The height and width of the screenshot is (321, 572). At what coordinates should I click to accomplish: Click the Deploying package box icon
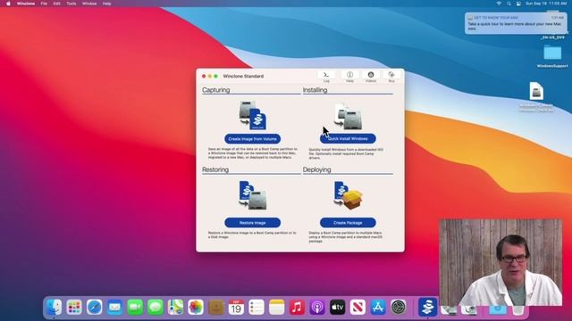click(348, 195)
